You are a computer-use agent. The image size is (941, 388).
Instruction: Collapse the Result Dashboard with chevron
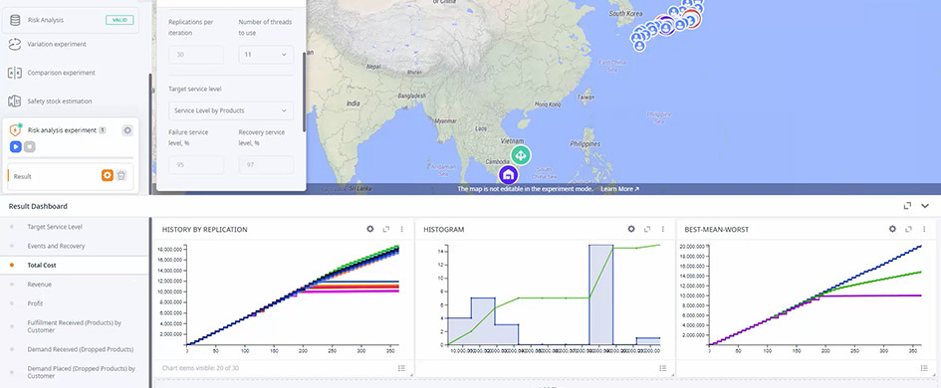point(925,206)
